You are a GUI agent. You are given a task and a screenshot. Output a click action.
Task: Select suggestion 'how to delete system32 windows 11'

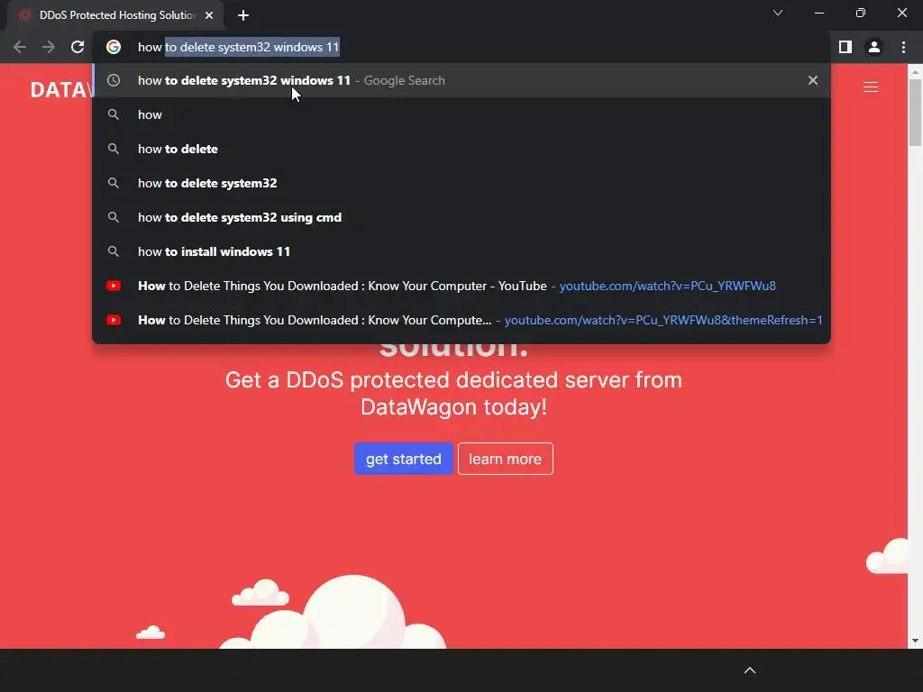(461, 80)
